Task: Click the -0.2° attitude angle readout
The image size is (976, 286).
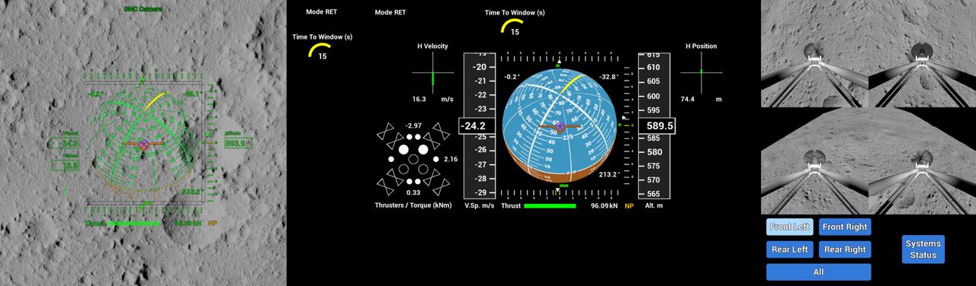Action: (512, 77)
